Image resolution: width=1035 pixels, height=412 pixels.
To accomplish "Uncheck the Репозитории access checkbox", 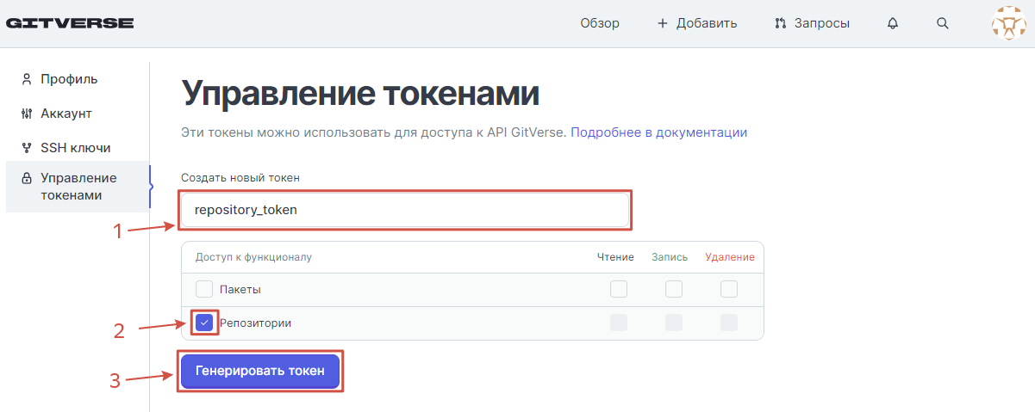I will (x=204, y=323).
